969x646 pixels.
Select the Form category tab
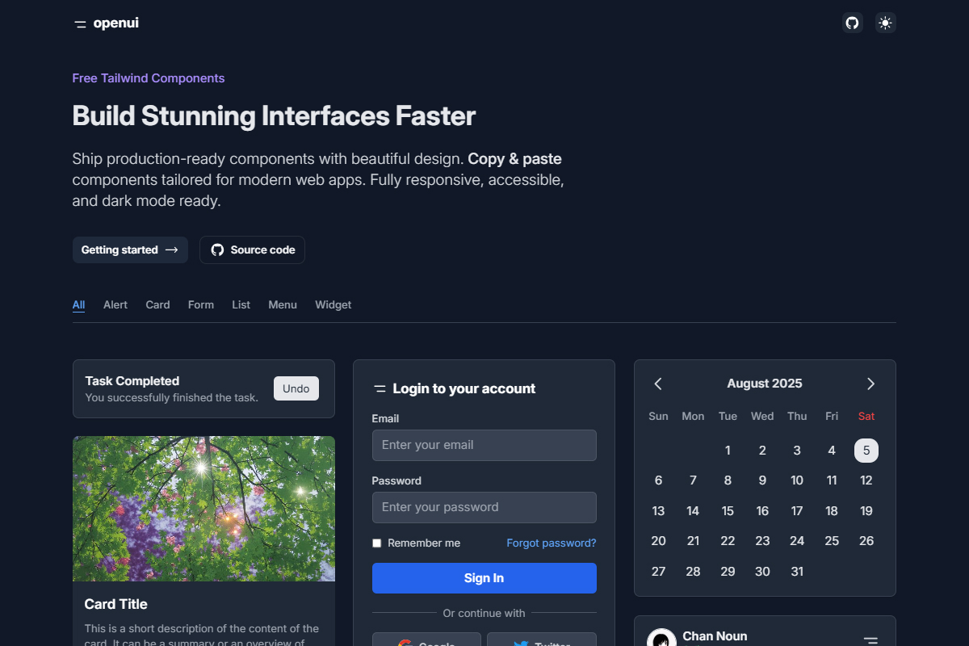coord(201,304)
